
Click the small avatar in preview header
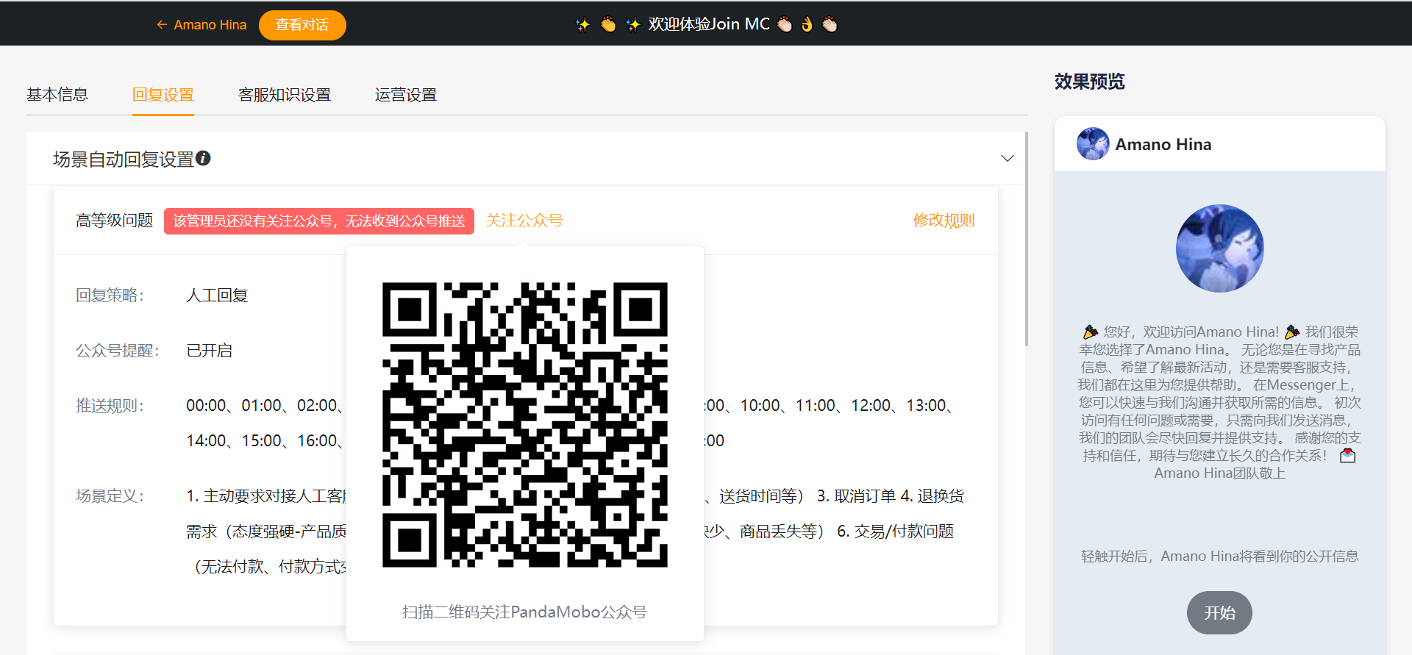[x=1093, y=144]
